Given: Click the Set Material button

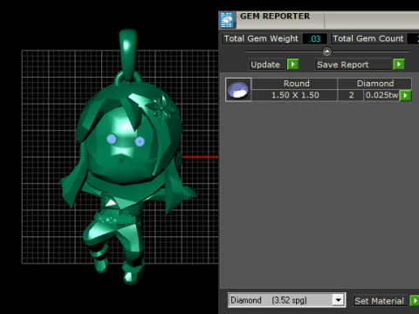Looking at the screenshot, I should click(x=379, y=301).
